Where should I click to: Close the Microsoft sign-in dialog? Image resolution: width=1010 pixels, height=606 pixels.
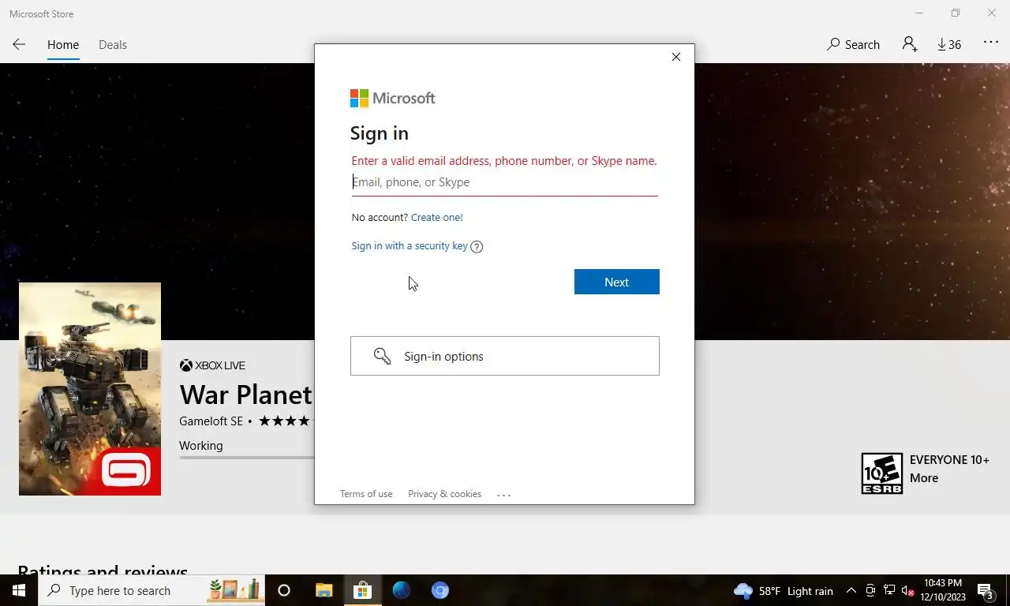(x=676, y=57)
